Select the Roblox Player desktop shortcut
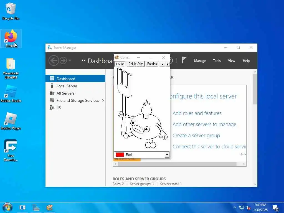The height and width of the screenshot is (213, 284). [11, 121]
